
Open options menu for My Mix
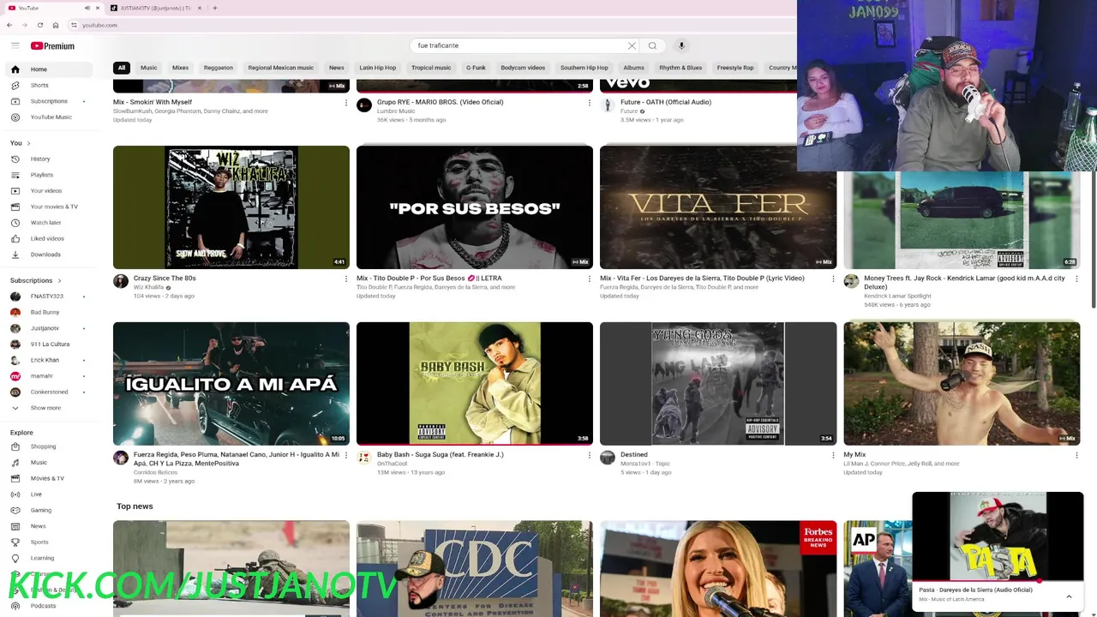1076,455
